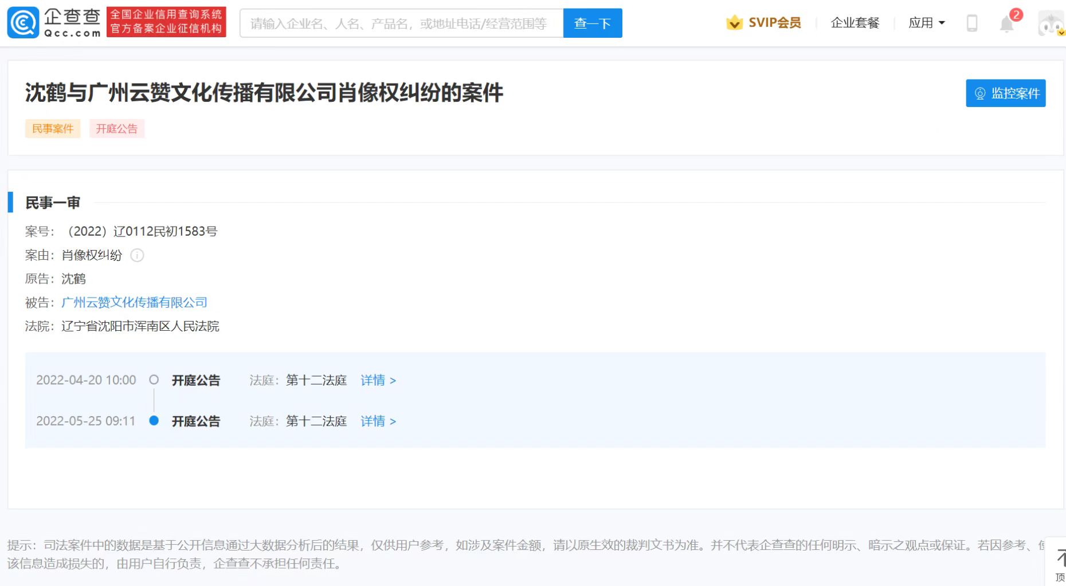
Task: Open the mobile phone app icon
Action: (x=972, y=23)
